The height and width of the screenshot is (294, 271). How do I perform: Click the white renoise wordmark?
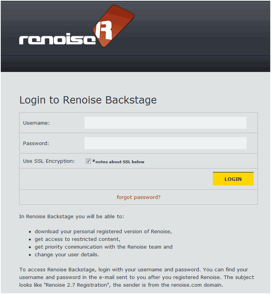coord(57,39)
